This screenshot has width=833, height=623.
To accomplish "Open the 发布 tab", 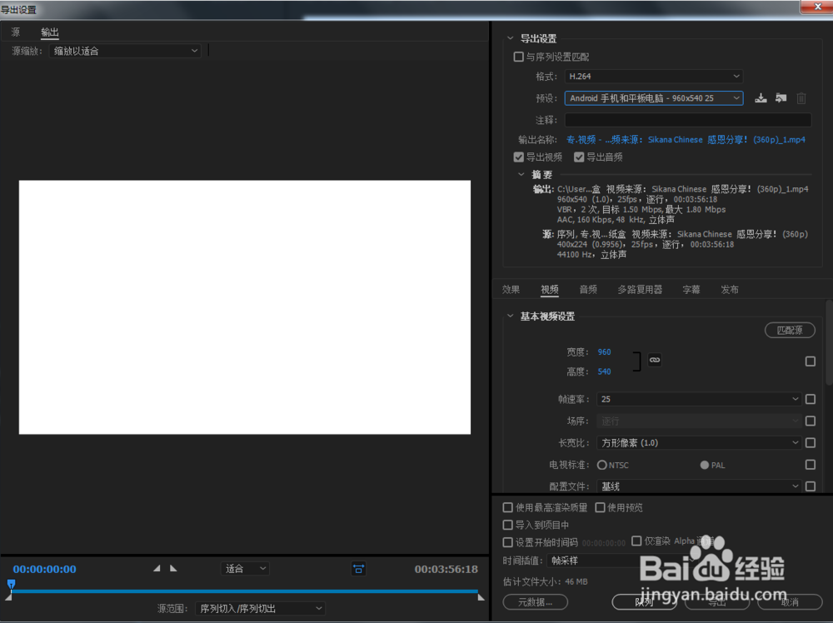I will 730,290.
